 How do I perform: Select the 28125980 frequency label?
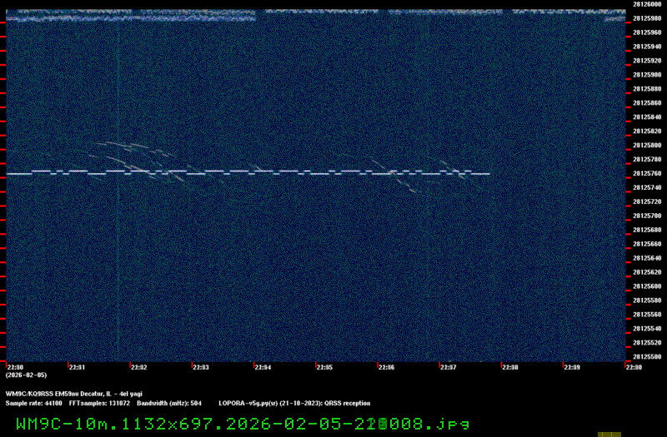pos(647,18)
